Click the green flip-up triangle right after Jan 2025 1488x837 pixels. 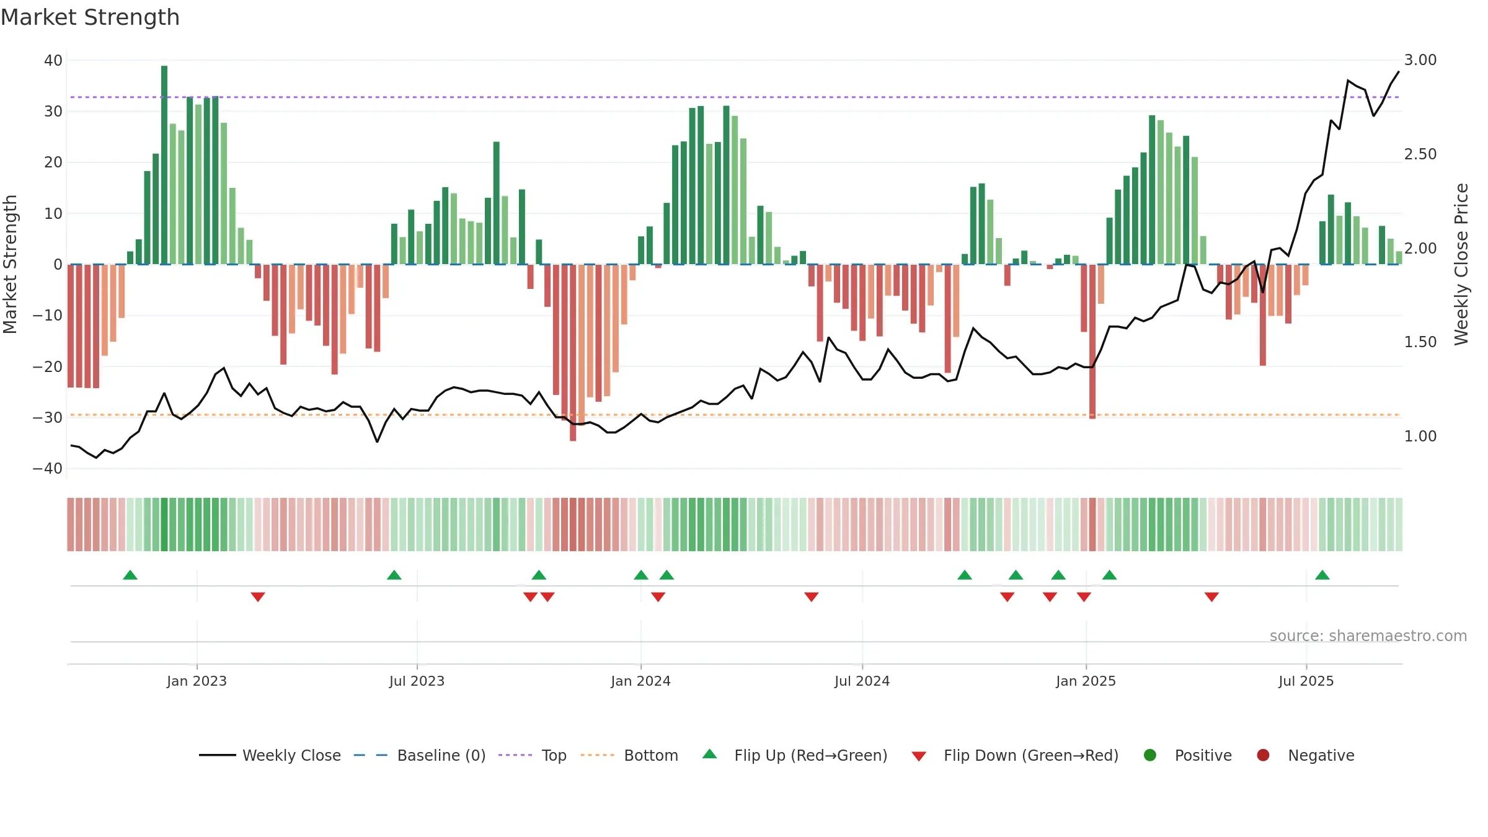coord(1110,575)
